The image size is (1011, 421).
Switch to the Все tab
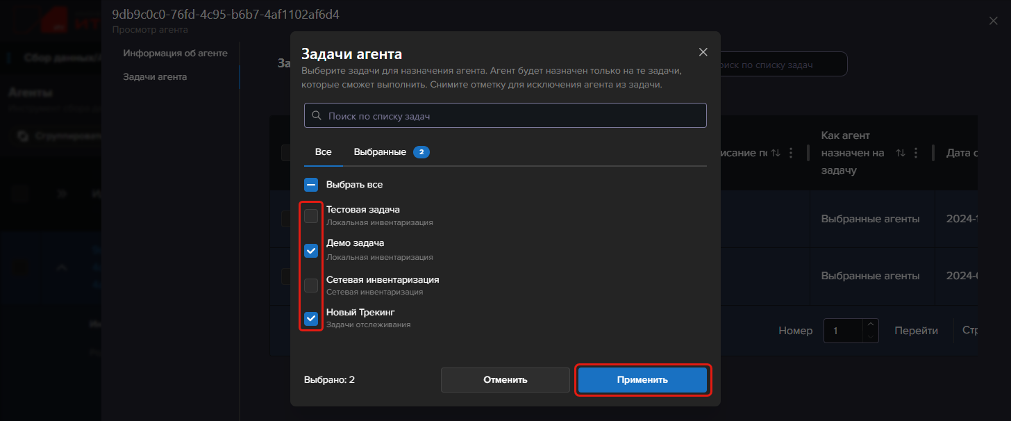tap(323, 151)
